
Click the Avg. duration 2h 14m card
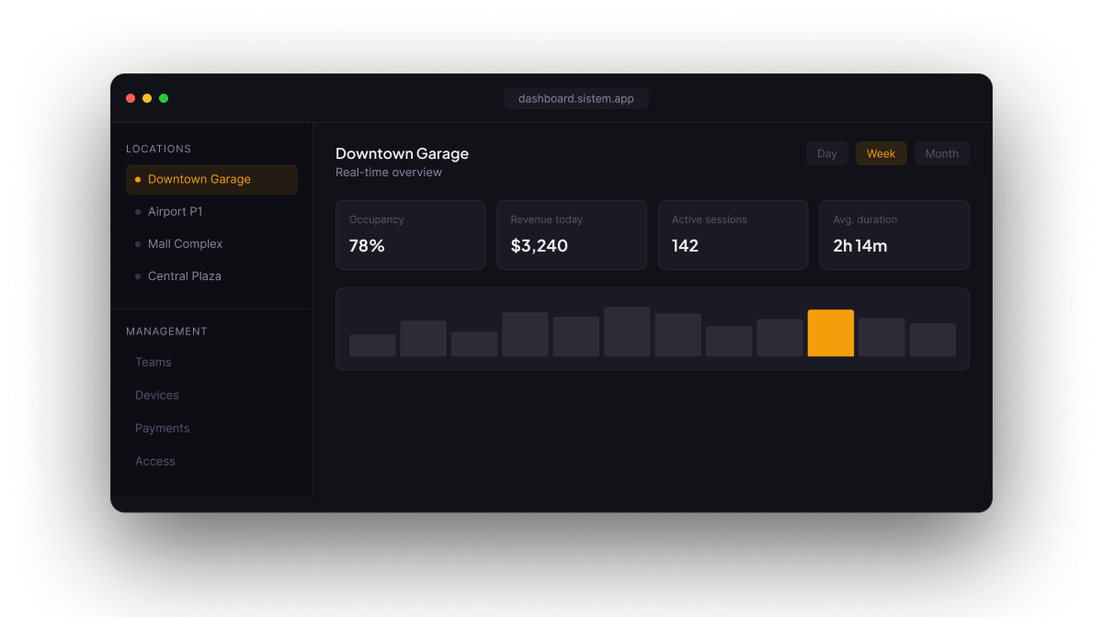894,235
